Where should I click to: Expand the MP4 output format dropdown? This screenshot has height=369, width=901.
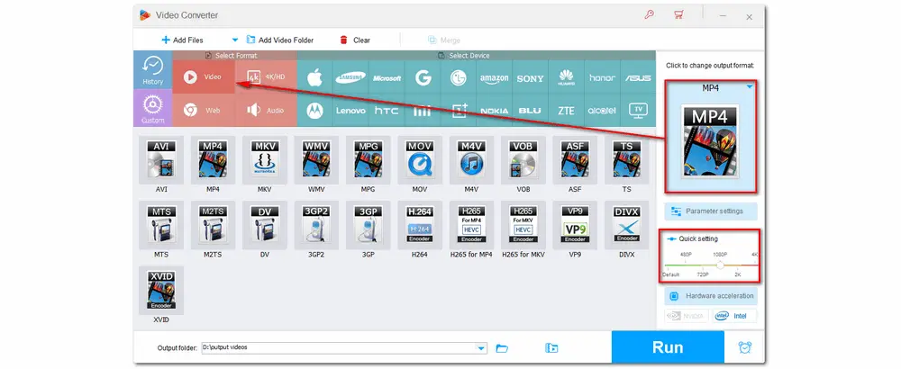click(750, 87)
